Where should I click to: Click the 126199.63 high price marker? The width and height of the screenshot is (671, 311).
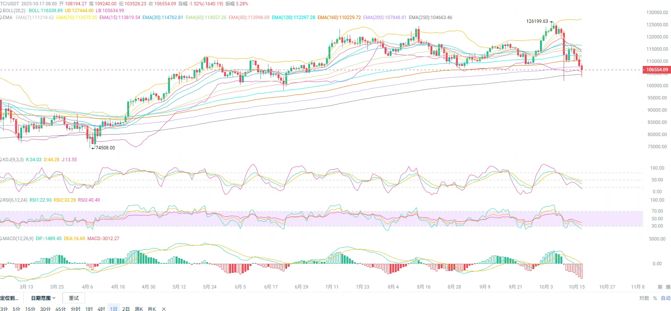[x=537, y=21]
